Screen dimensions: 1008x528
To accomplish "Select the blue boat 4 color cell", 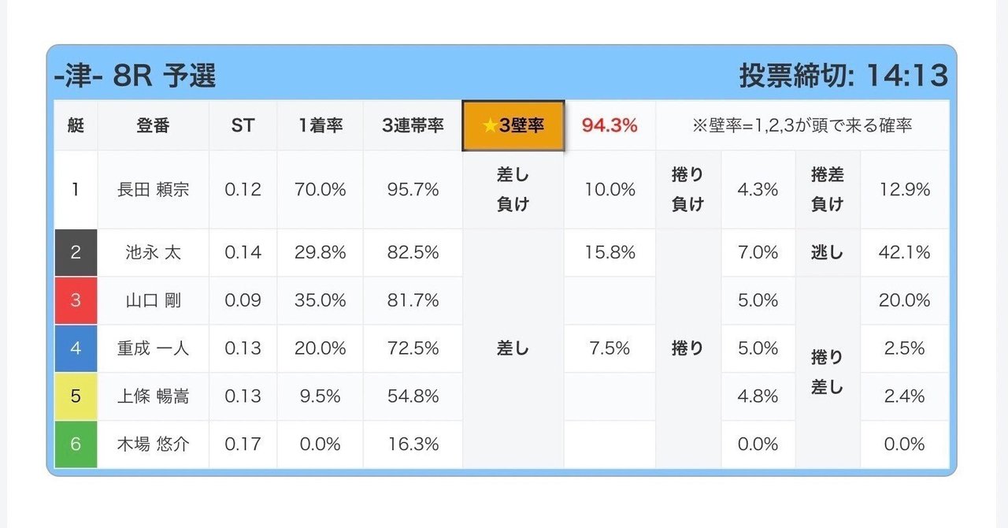I will point(76,348).
